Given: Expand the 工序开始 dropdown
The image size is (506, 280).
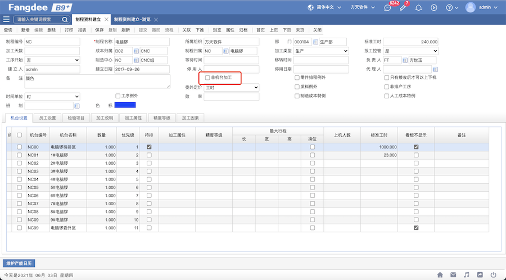Looking at the screenshot, I should click(x=52, y=60).
